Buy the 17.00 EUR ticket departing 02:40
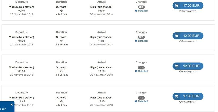The height and width of the screenshot is (112, 218). (x=191, y=6)
